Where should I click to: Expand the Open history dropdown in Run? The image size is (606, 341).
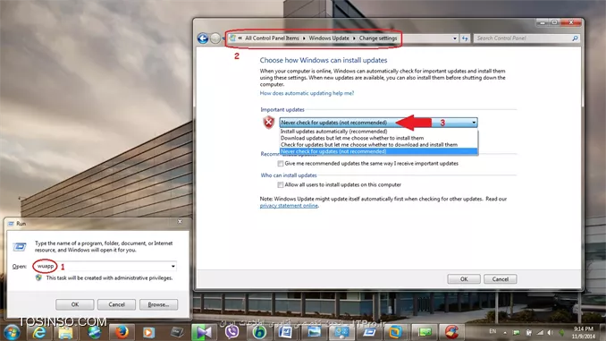(173, 267)
